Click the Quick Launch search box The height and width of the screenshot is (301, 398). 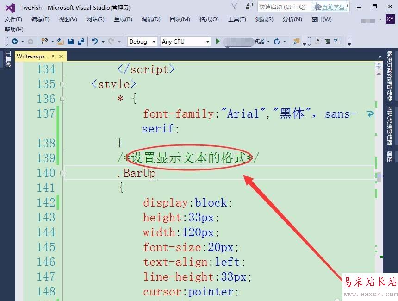(x=285, y=6)
